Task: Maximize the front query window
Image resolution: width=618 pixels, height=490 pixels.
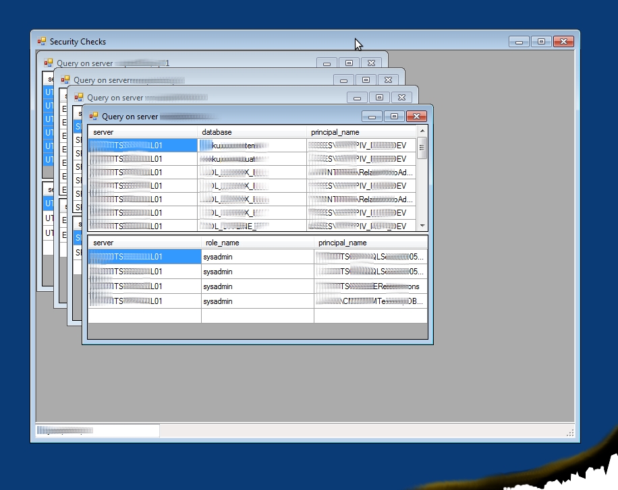Action: (x=395, y=117)
